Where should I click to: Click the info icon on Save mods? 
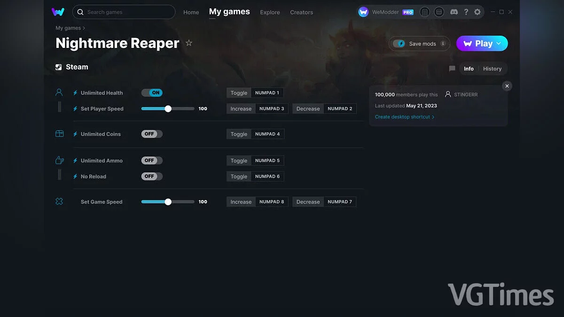(x=442, y=44)
